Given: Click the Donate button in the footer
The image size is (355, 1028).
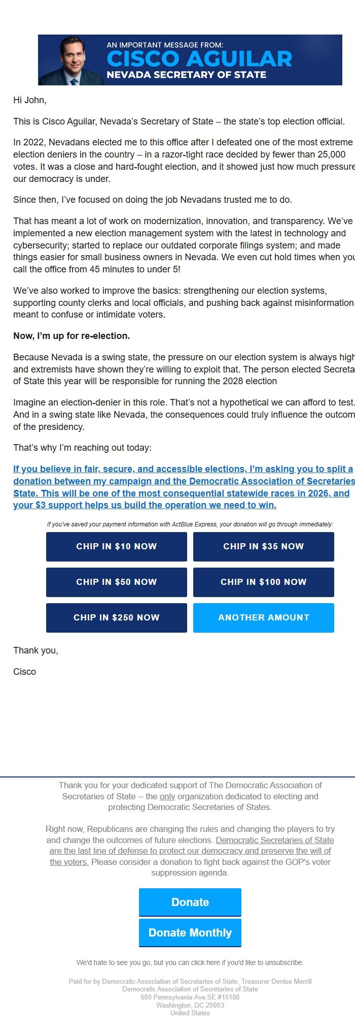Looking at the screenshot, I should click(x=190, y=902).
